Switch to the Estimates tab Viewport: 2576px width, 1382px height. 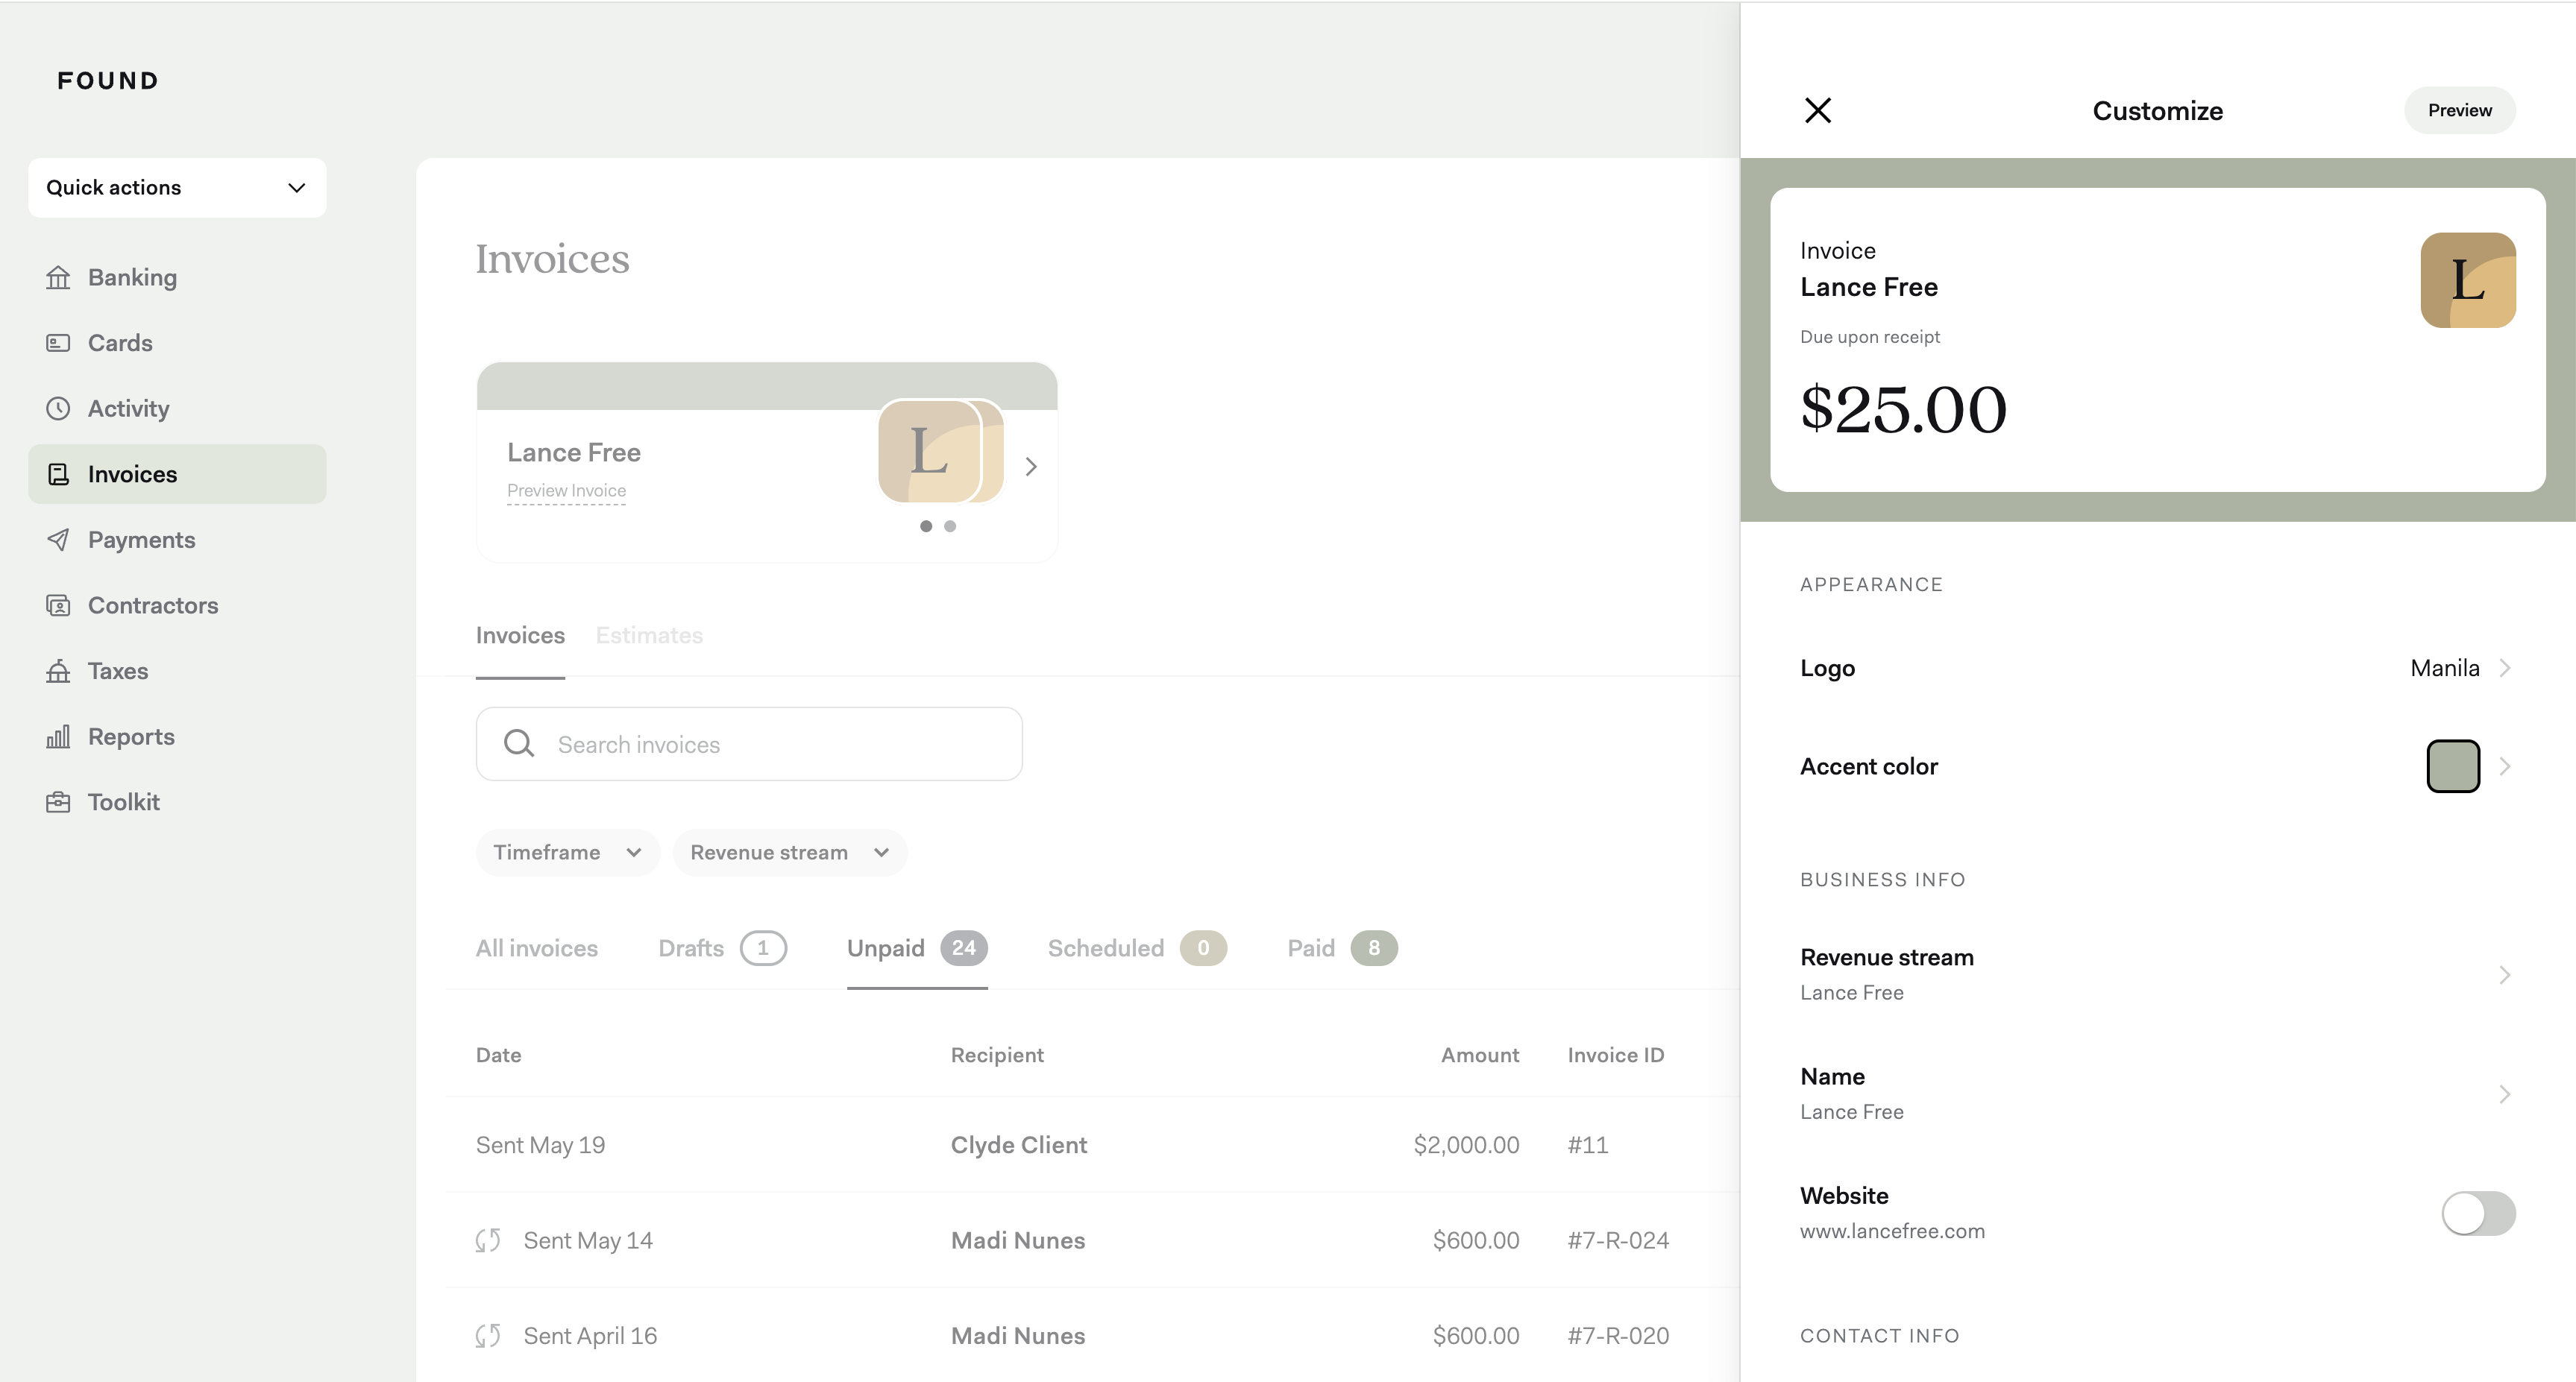(649, 636)
